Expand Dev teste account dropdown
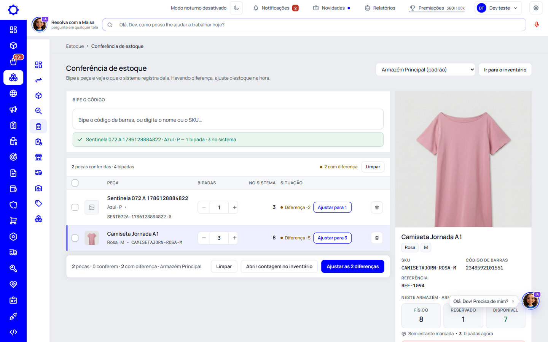548x342 pixels. 498,8
